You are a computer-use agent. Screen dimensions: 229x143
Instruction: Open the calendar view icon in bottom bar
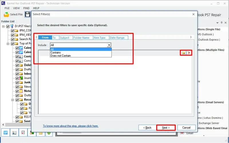(5, 132)
